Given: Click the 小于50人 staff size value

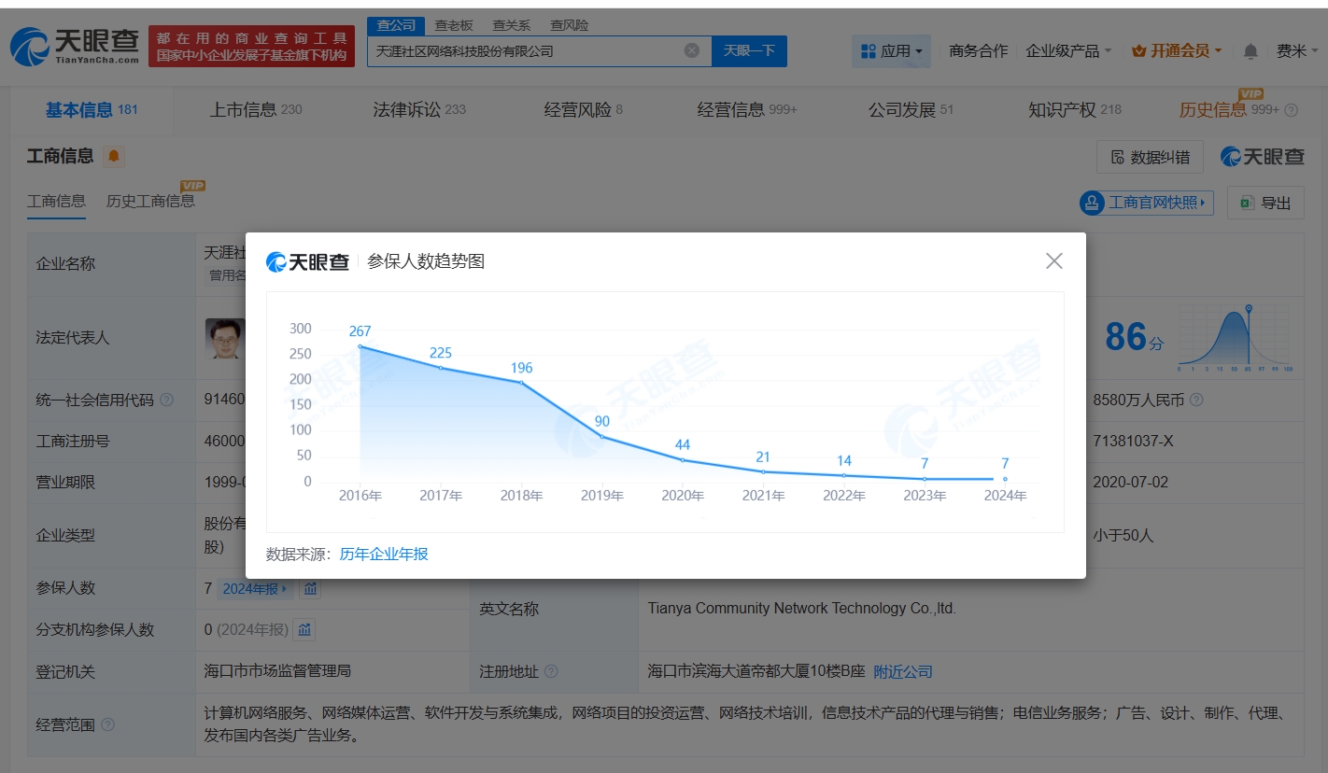Looking at the screenshot, I should pos(1123,536).
